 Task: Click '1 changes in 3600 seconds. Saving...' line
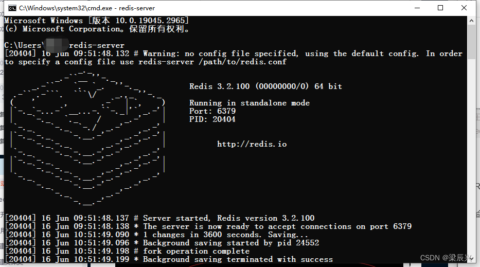(156, 235)
